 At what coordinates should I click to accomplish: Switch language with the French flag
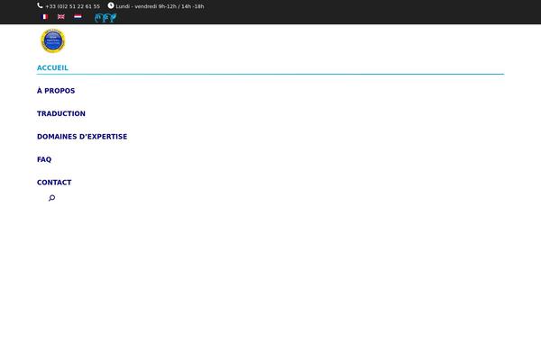(44, 17)
